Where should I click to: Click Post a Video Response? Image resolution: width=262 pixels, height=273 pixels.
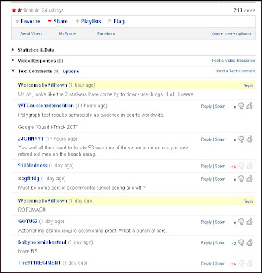pos(233,61)
